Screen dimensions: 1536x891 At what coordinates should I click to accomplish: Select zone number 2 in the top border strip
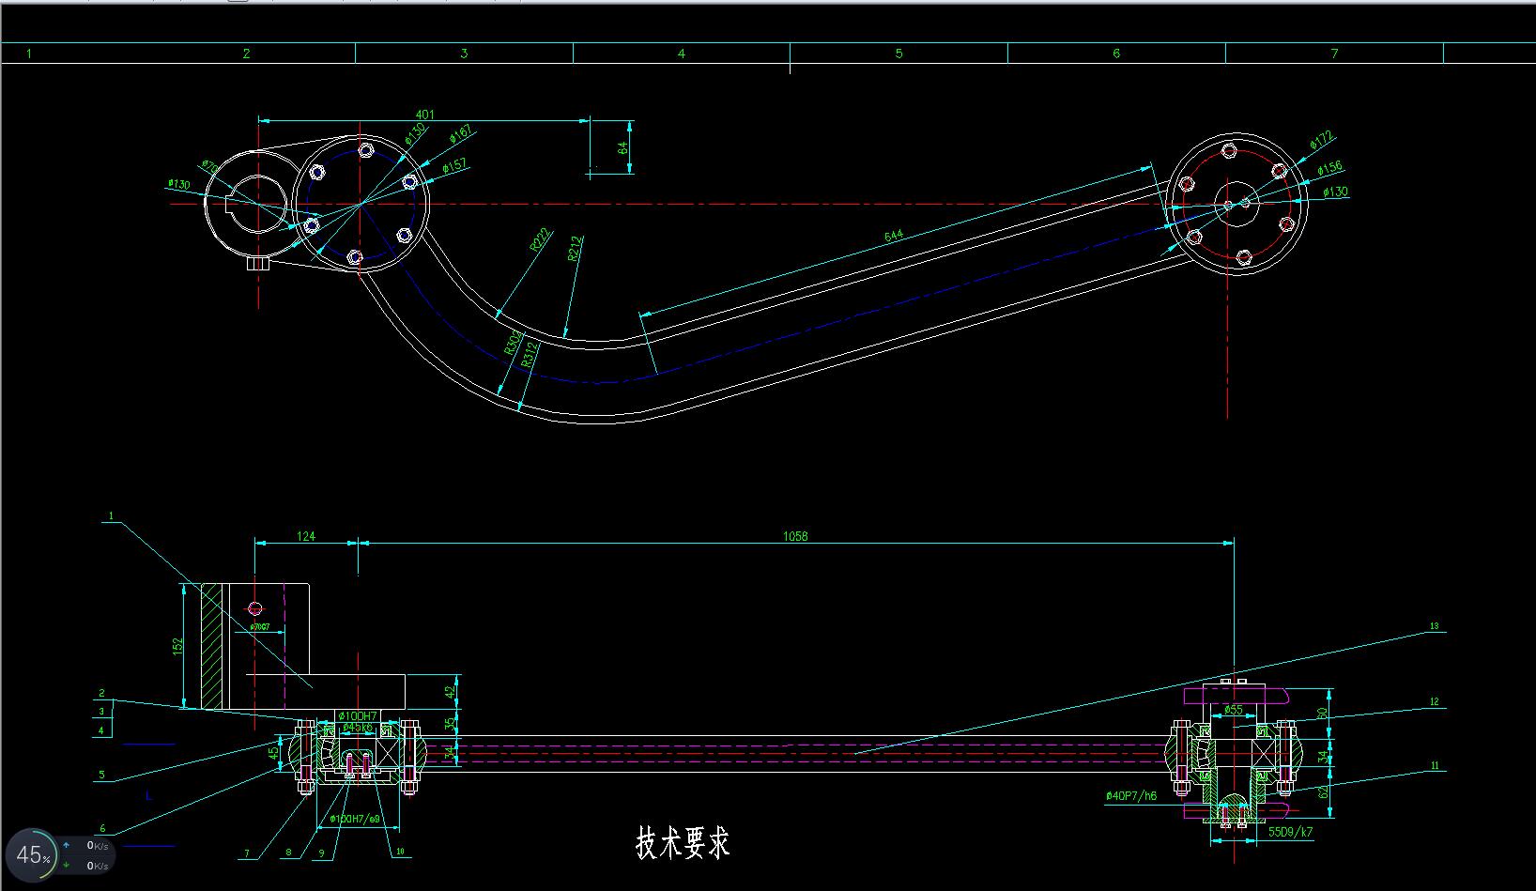(247, 54)
